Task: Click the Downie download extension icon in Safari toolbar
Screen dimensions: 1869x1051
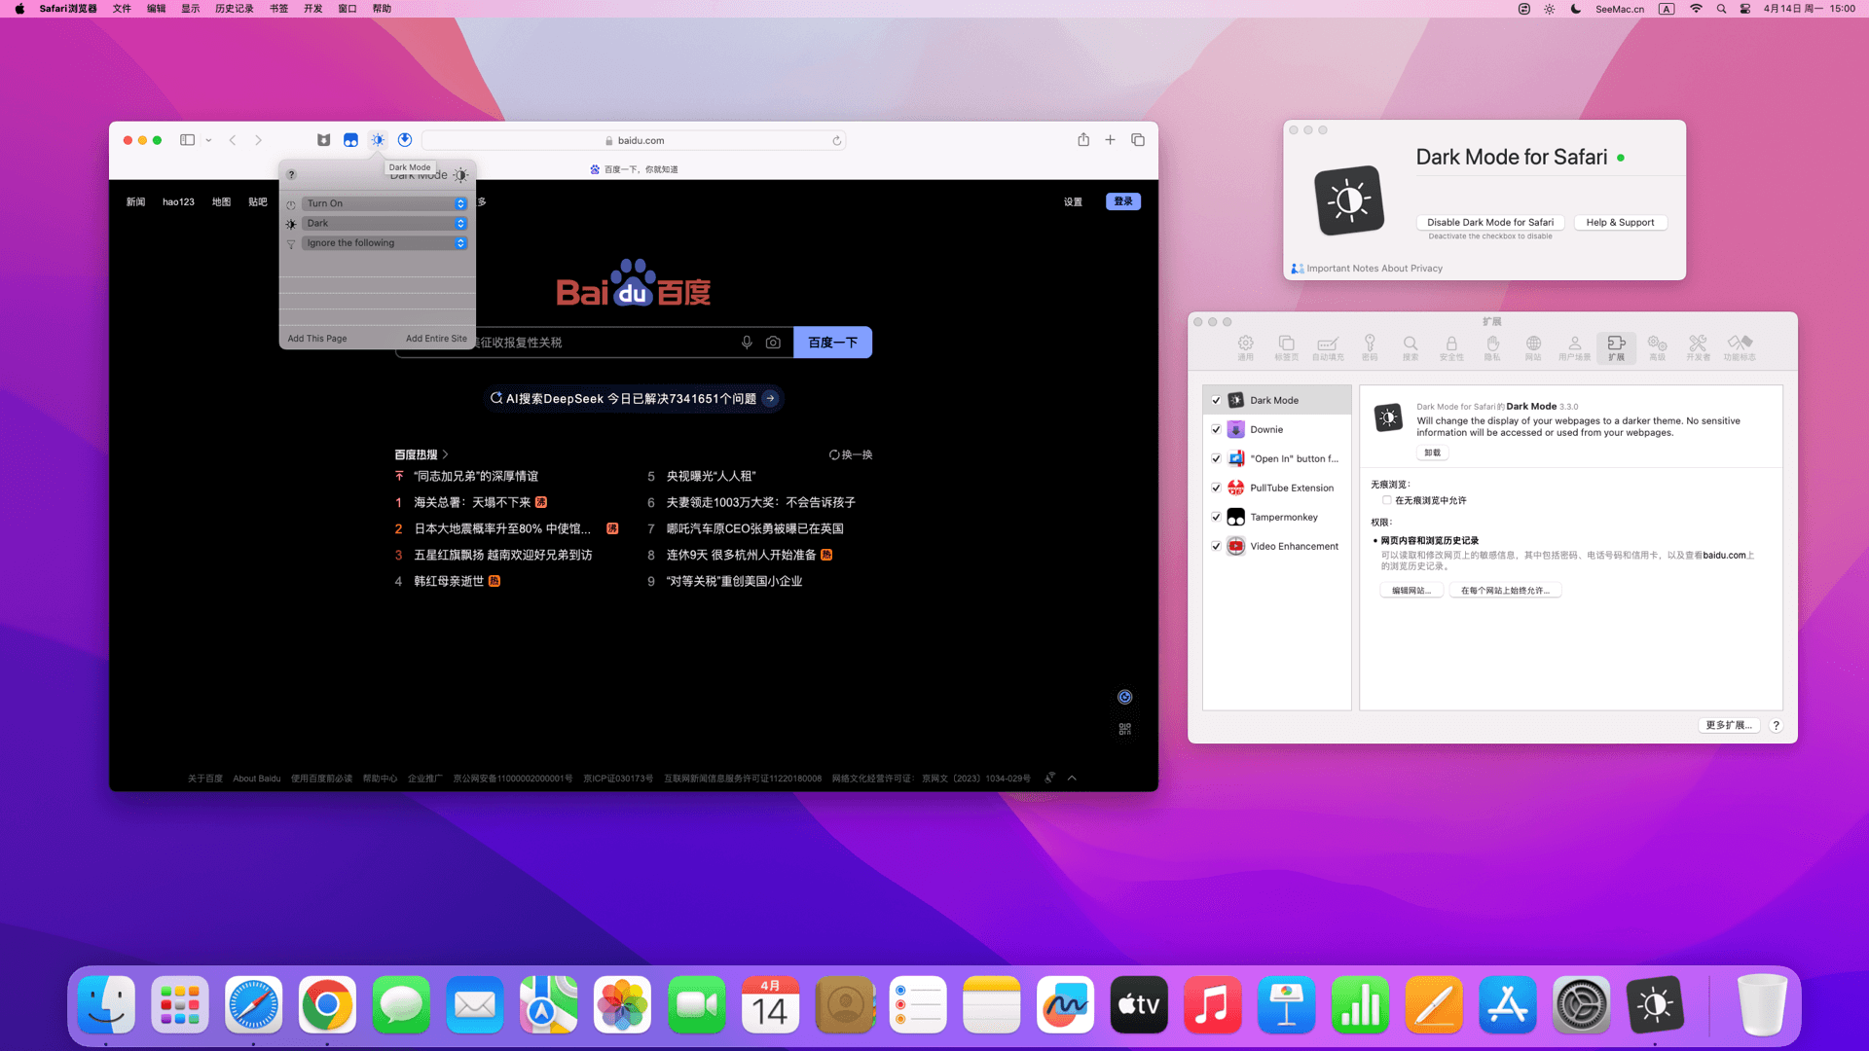Action: coord(405,140)
